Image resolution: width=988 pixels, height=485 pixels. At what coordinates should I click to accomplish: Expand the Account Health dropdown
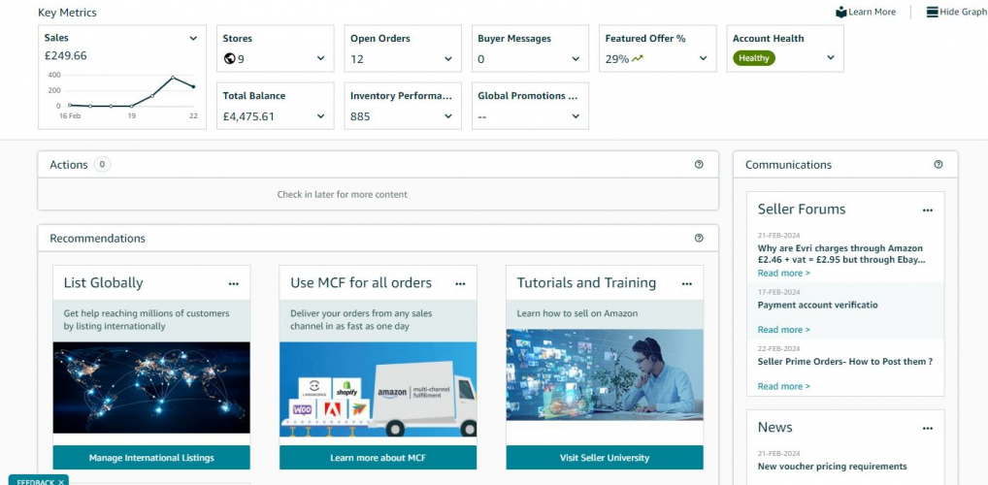(x=831, y=58)
